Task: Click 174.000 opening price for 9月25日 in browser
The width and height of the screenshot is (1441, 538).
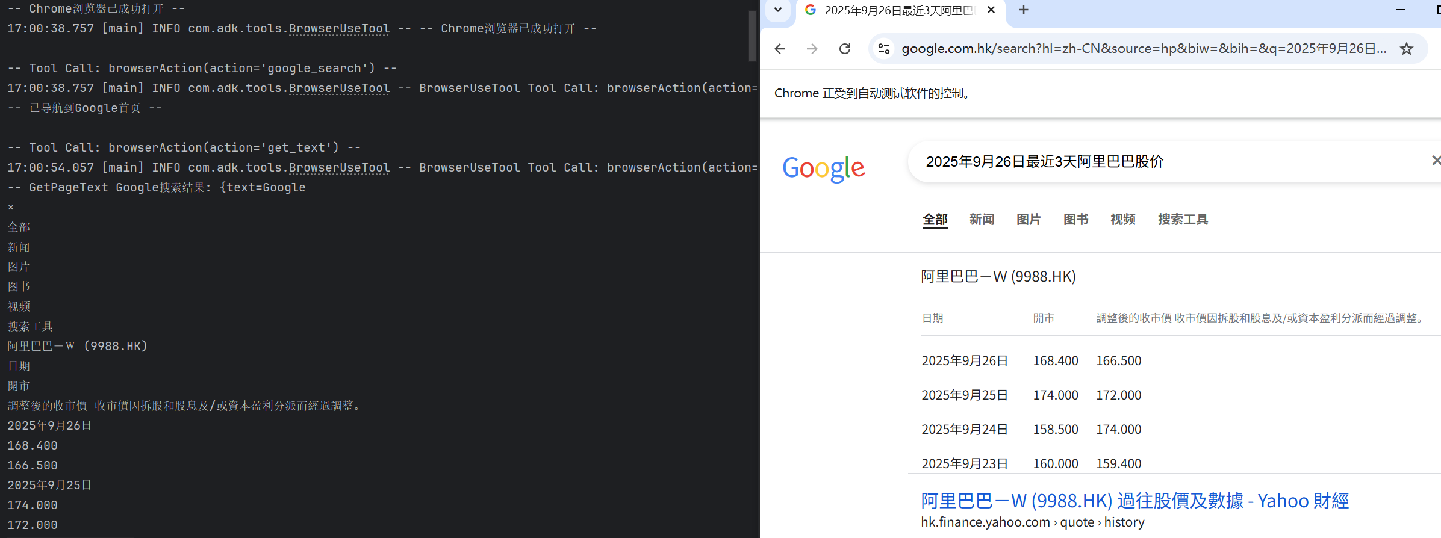Action: 1056,395
